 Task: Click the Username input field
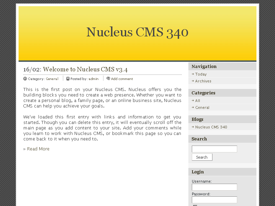(x=214, y=187)
